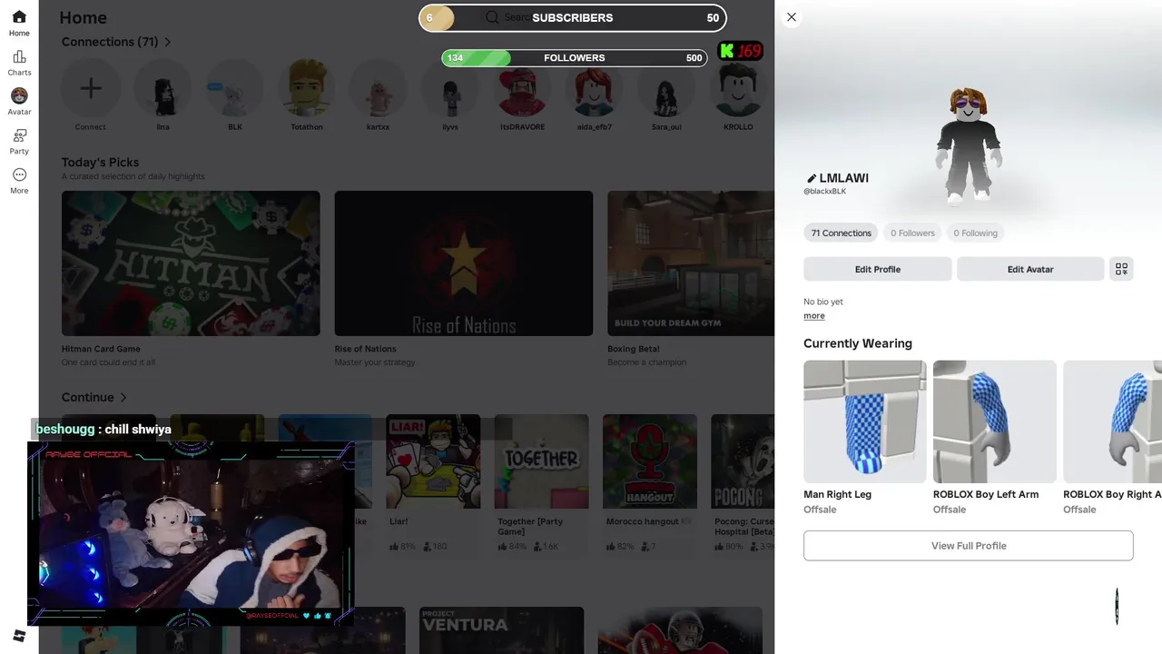1162x654 pixels.
Task: Click the @blackxBLK username text
Action: [x=824, y=192]
